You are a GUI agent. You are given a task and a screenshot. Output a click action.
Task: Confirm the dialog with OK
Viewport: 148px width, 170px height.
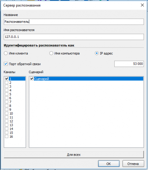pos(109,164)
